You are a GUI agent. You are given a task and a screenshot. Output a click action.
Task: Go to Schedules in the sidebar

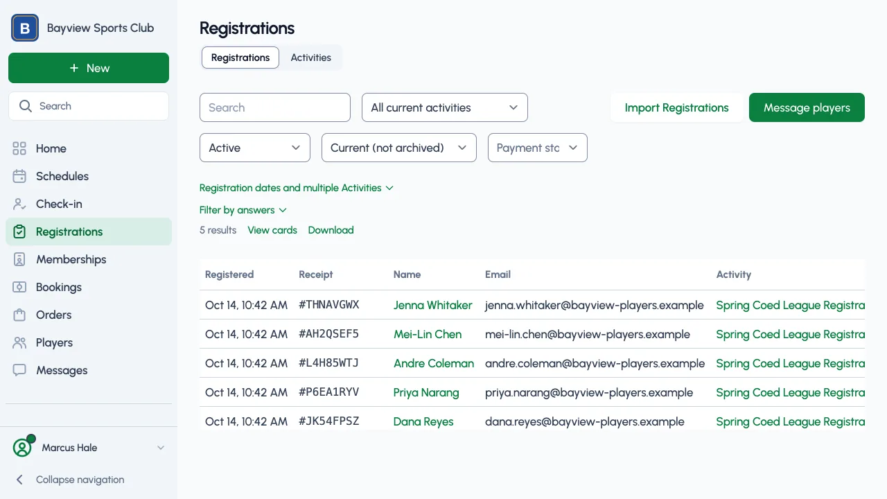pos(89,176)
